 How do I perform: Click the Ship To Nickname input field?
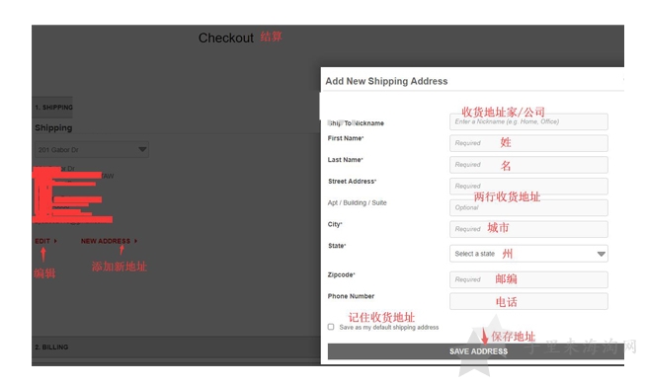point(528,121)
